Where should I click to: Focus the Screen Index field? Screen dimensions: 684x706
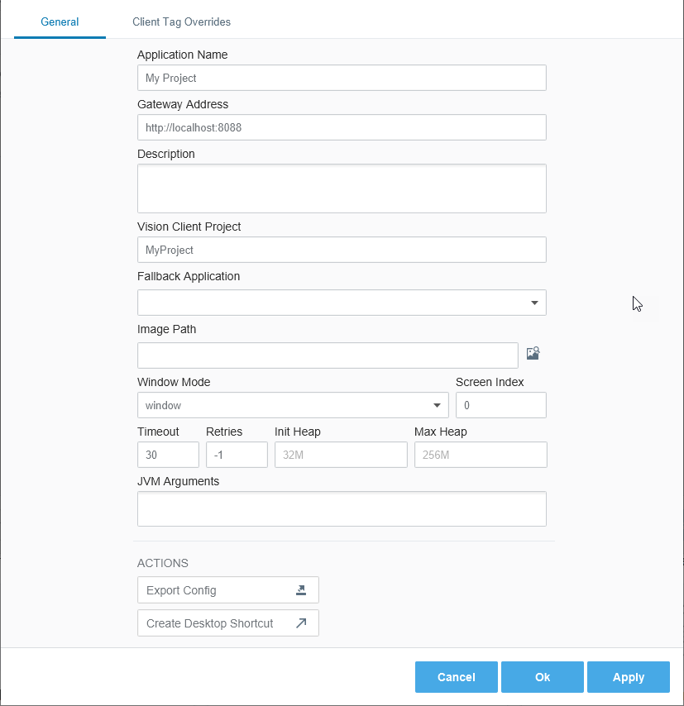501,405
